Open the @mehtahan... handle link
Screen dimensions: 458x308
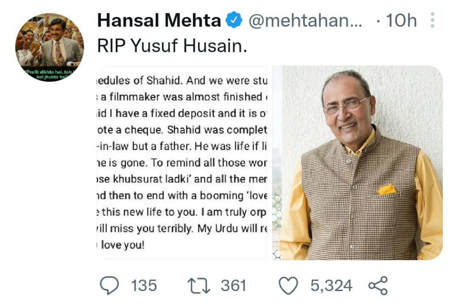(305, 21)
